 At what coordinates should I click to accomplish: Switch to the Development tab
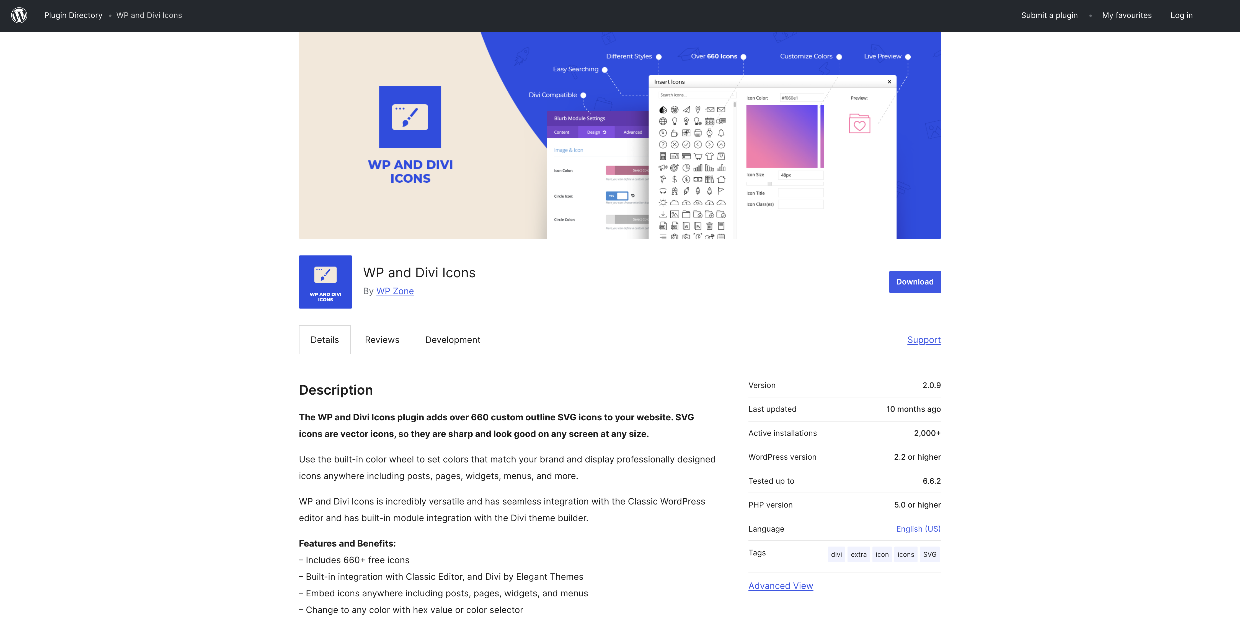(x=453, y=340)
